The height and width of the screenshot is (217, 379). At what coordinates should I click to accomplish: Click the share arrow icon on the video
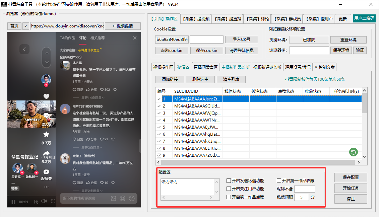(x=46, y=153)
